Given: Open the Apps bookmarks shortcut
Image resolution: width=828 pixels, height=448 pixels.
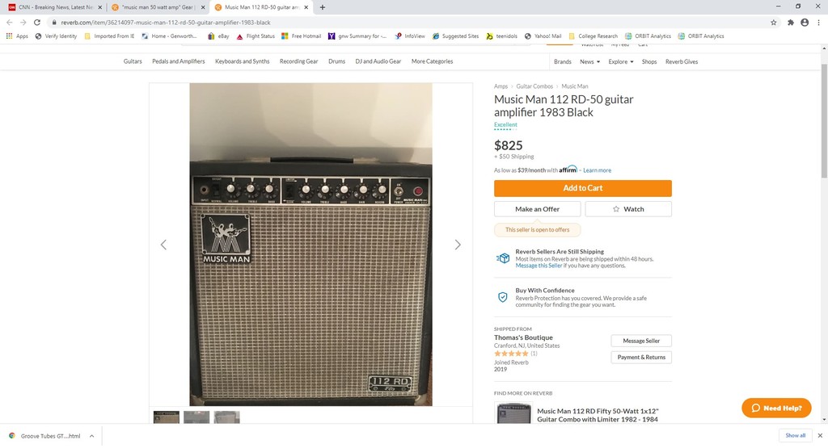Looking at the screenshot, I should pyautogui.click(x=17, y=36).
